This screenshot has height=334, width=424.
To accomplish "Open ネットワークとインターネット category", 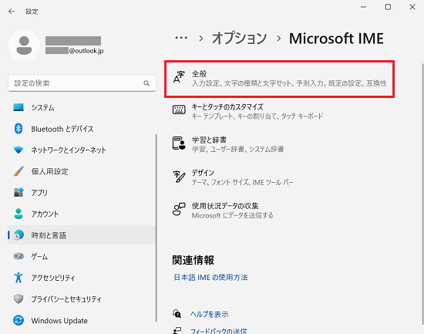I will 82,150.
